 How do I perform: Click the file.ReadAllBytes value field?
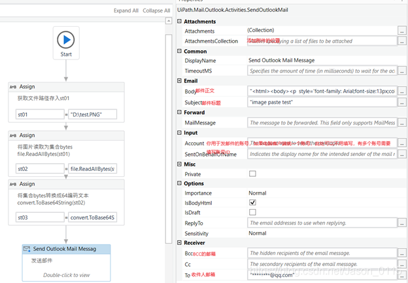pyautogui.click(x=92, y=168)
